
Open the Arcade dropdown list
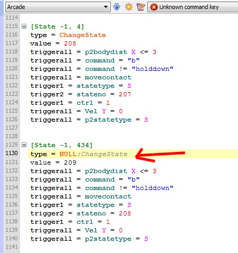106,7
